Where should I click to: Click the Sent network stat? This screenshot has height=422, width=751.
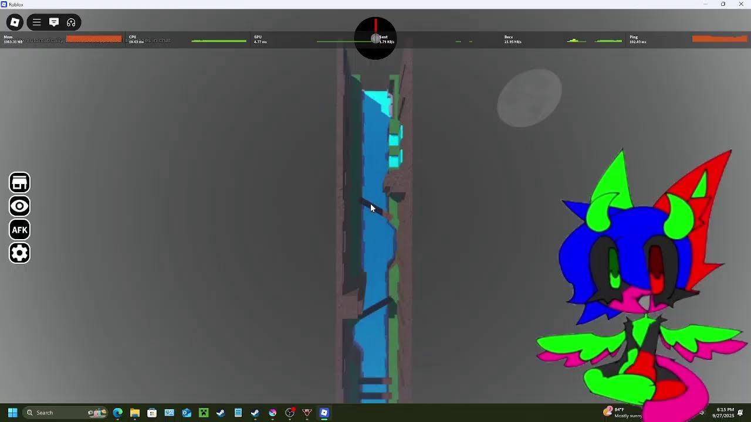click(386, 39)
